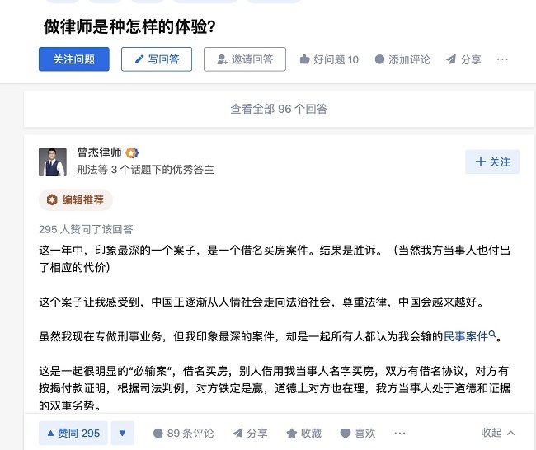Click the 写回答 write answer button

click(x=157, y=59)
